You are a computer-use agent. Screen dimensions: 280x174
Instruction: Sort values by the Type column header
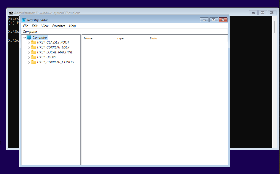point(131,38)
